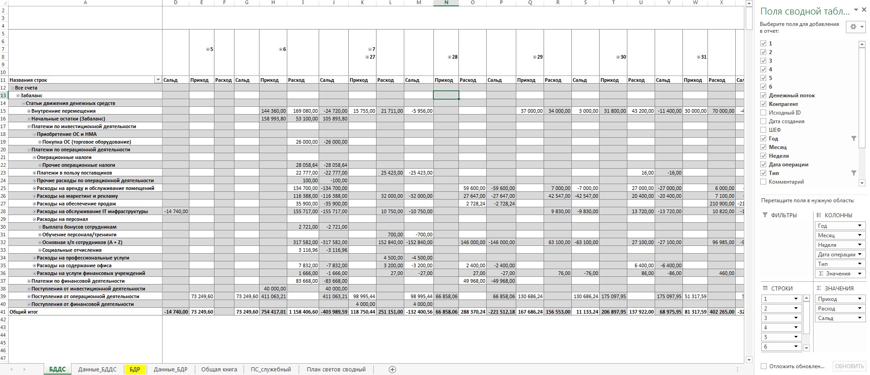Select column header N
The image size is (870, 375).
446,3
